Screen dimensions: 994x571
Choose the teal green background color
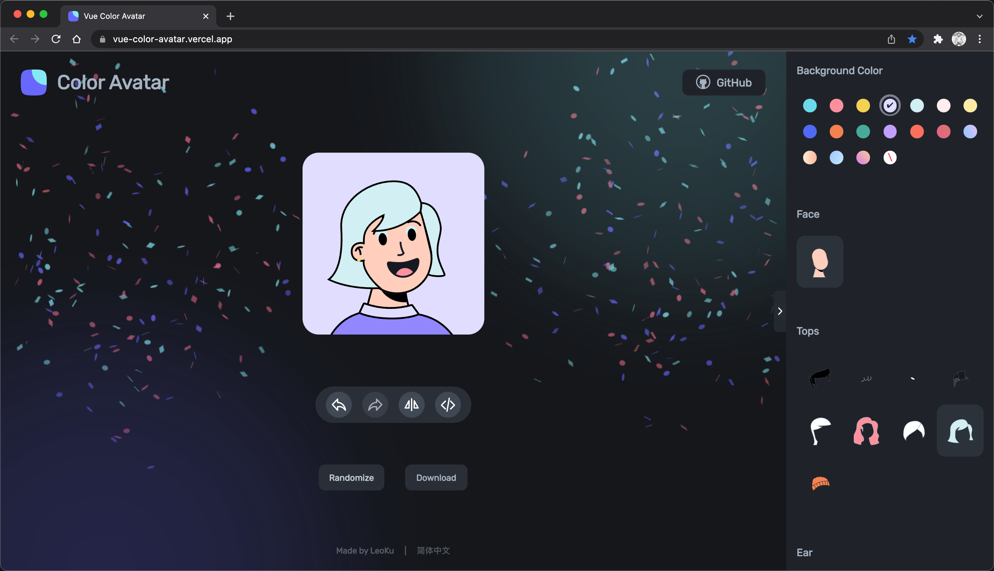point(863,131)
